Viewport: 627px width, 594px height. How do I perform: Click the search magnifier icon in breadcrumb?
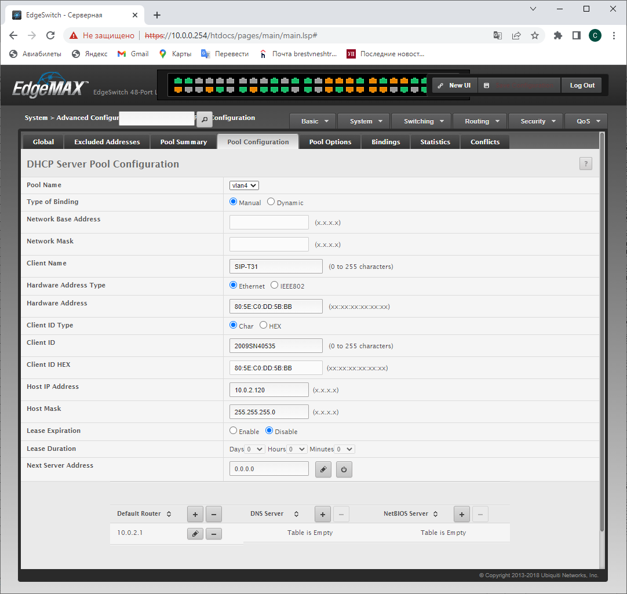pyautogui.click(x=204, y=119)
